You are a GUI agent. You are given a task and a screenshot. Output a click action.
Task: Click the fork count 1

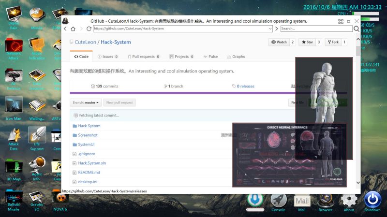pos(344,42)
